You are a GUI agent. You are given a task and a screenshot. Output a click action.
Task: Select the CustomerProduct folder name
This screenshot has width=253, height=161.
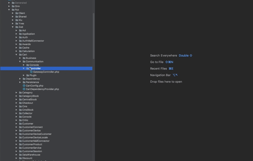point(32,144)
